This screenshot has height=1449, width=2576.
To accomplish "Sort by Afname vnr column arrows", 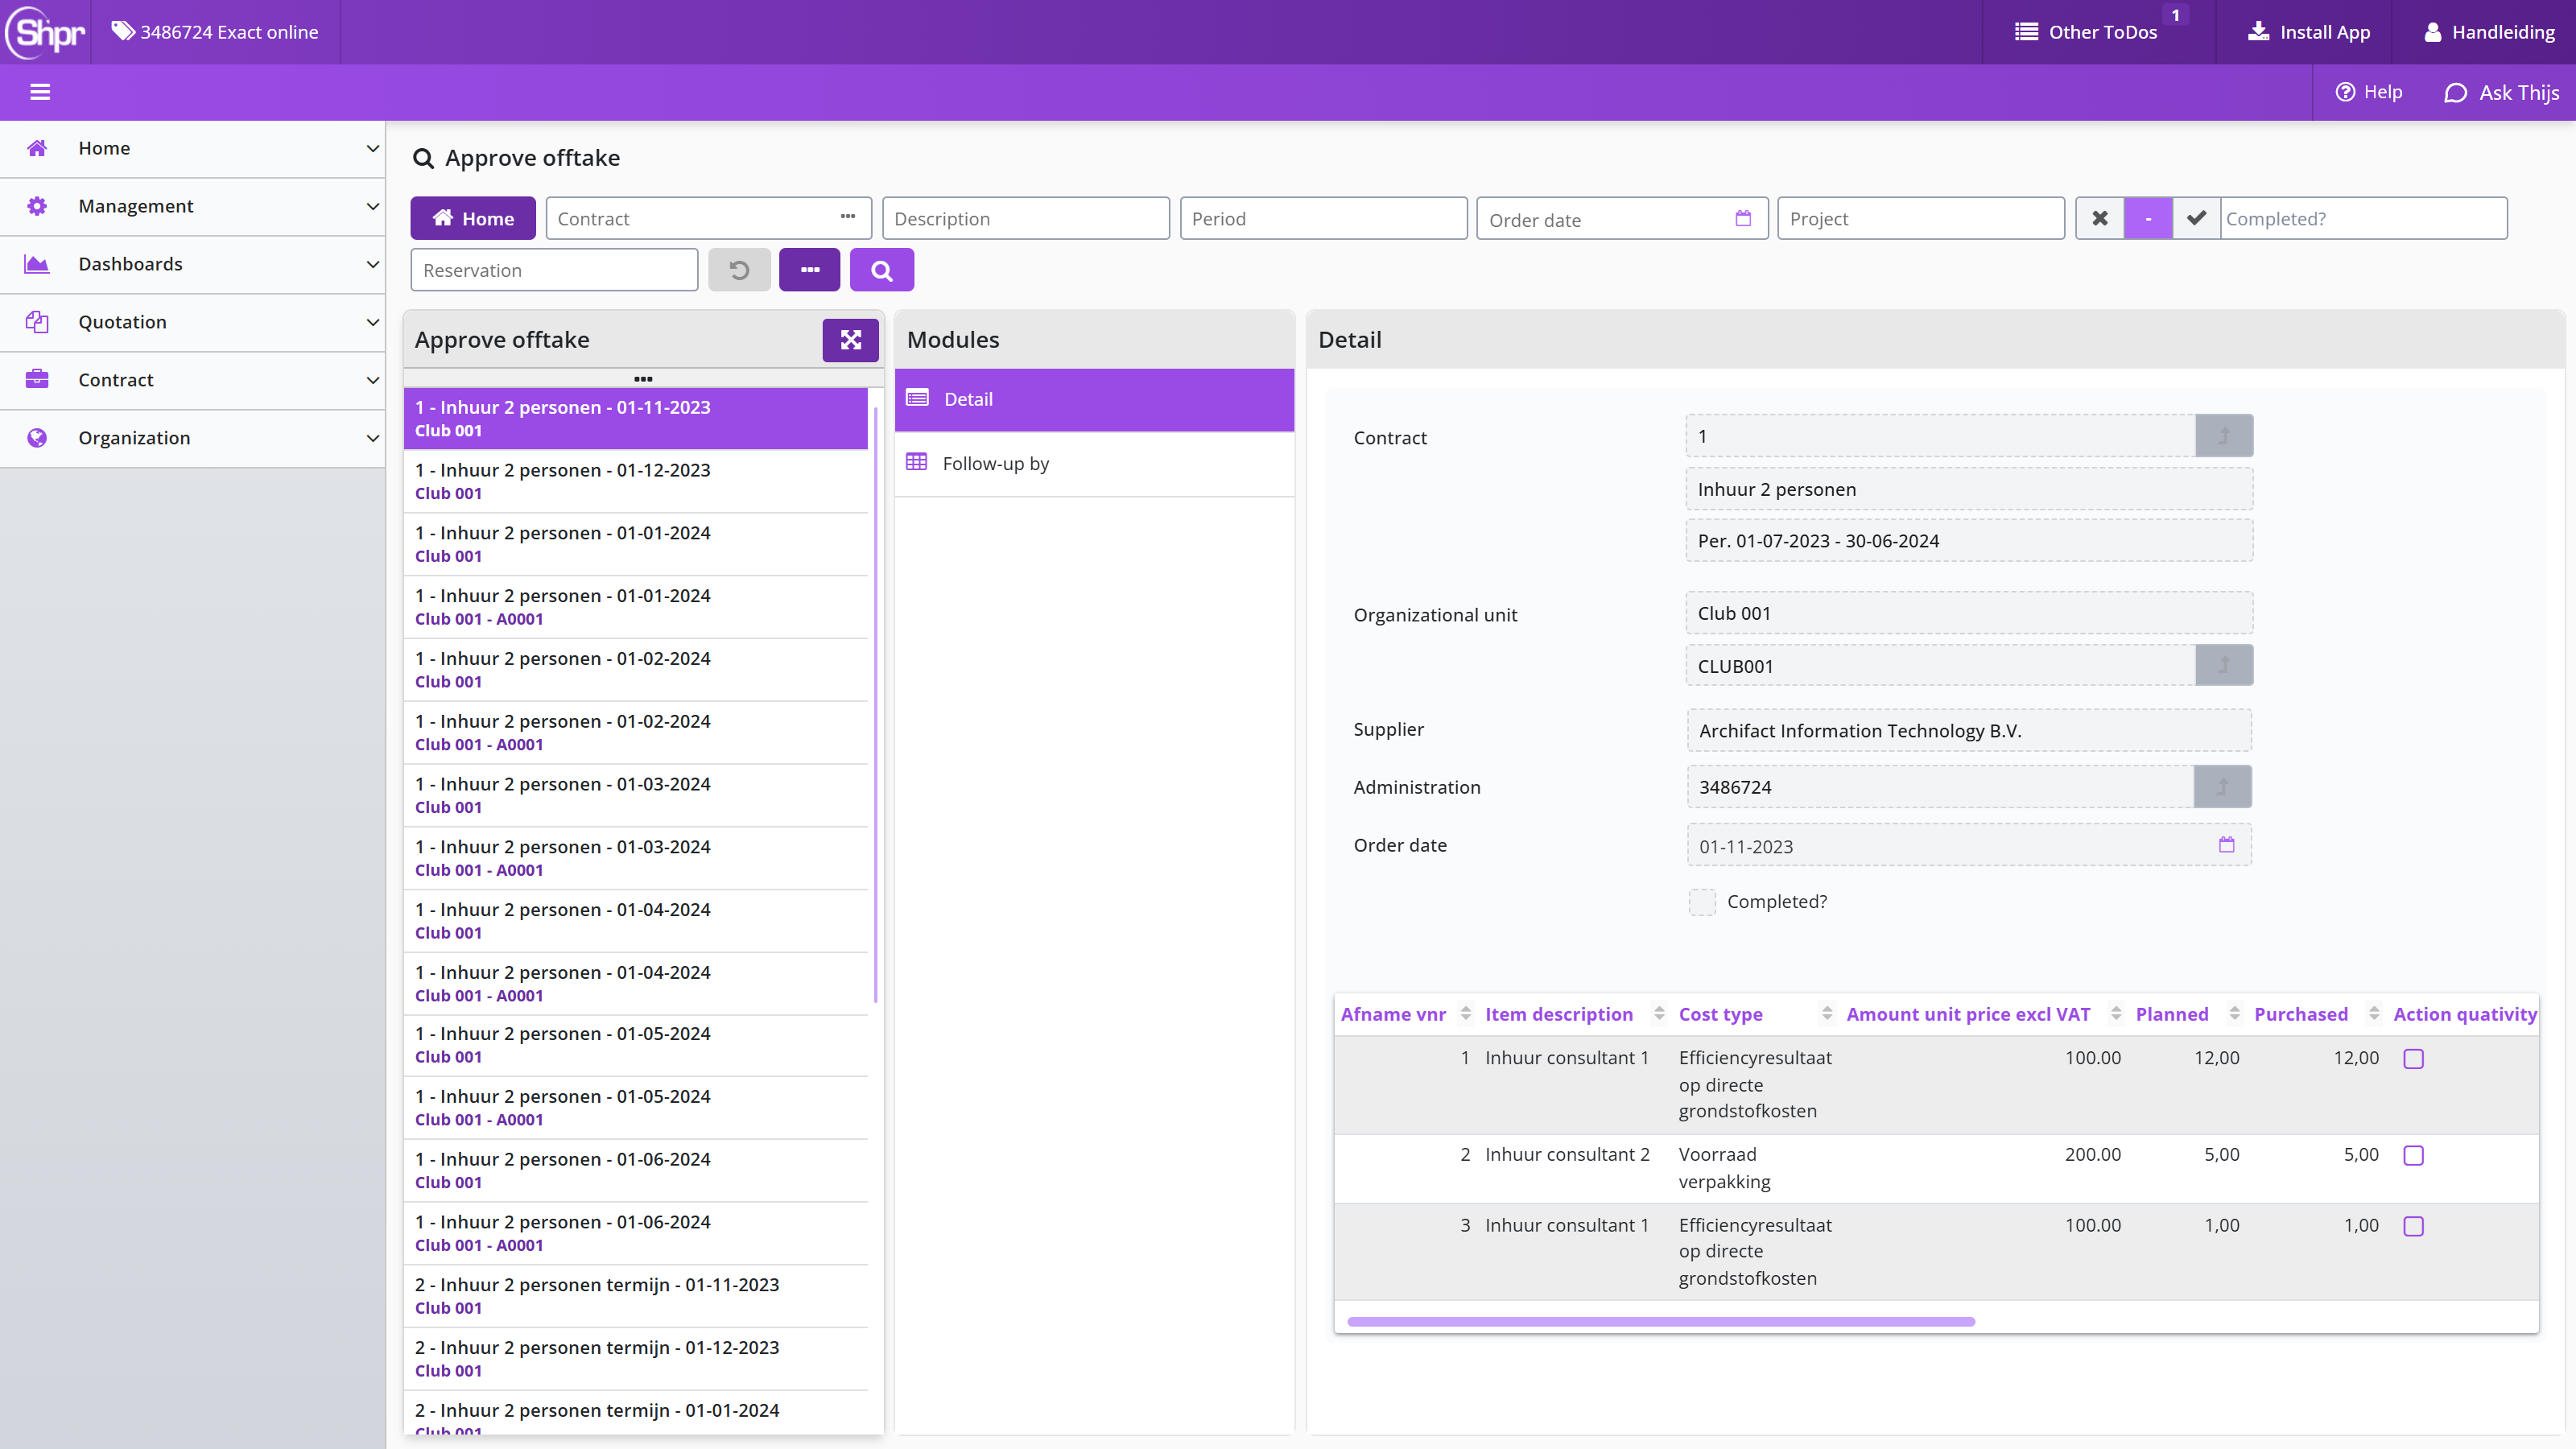I will coord(1465,1014).
